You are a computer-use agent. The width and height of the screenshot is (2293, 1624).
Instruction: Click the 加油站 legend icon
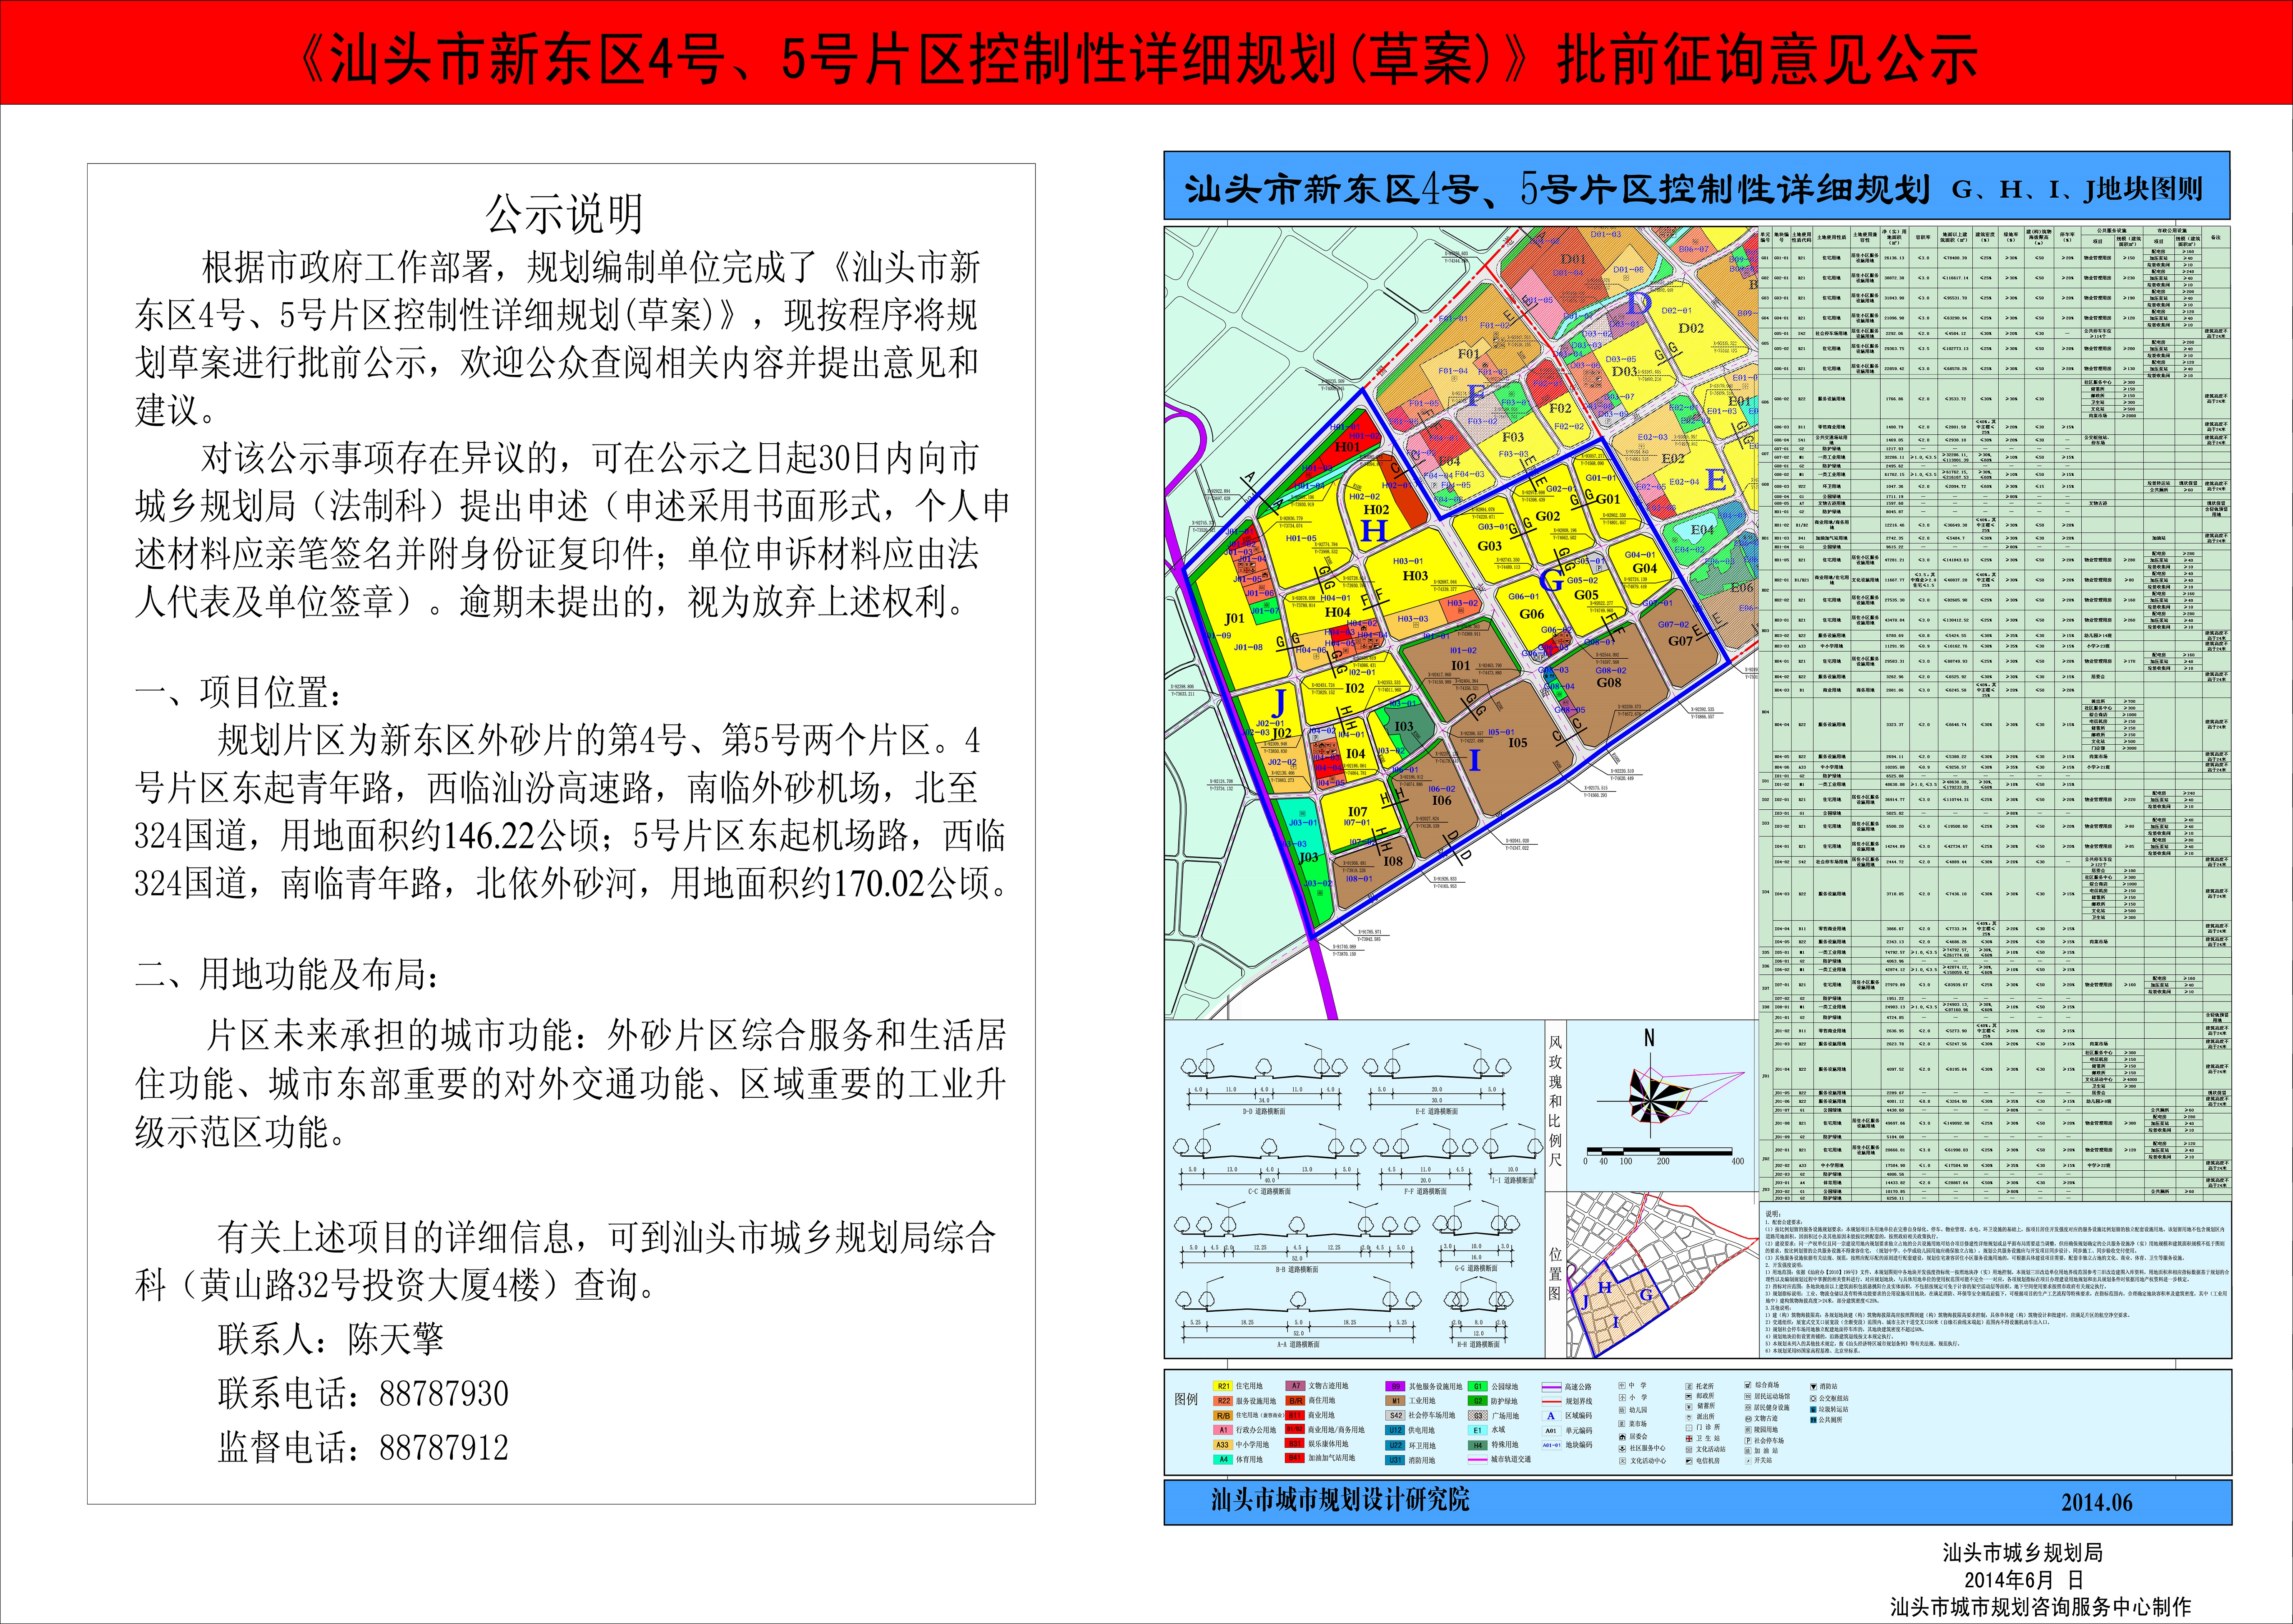pyautogui.click(x=1748, y=1451)
